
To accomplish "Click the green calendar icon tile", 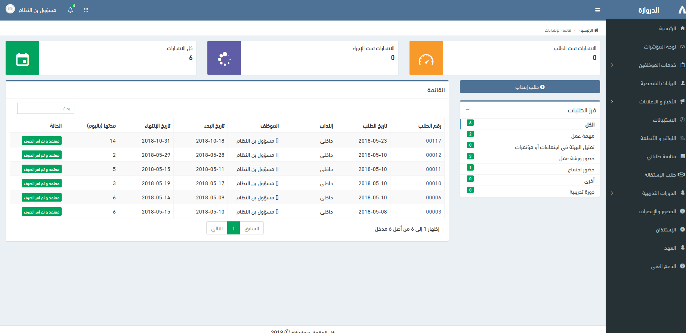I will pyautogui.click(x=22, y=58).
